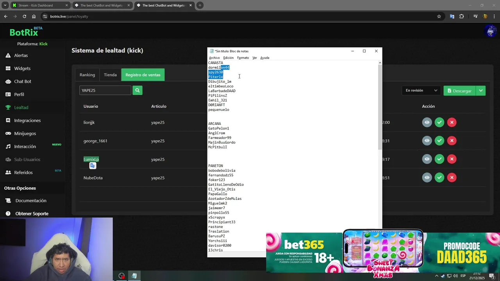Viewport: 500px width, 281px height.
Task: Show hidden system tray icons
Action: (x=437, y=276)
